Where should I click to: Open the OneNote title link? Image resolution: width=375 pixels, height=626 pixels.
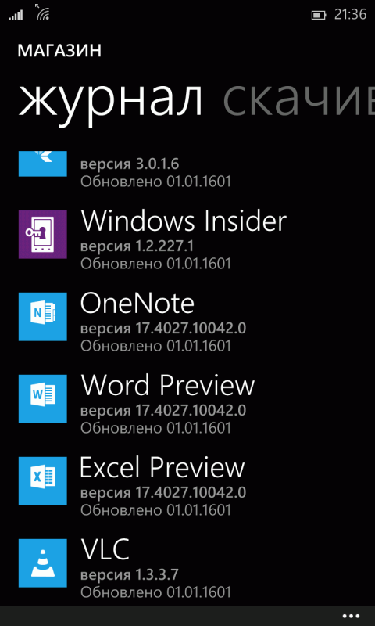(x=137, y=304)
